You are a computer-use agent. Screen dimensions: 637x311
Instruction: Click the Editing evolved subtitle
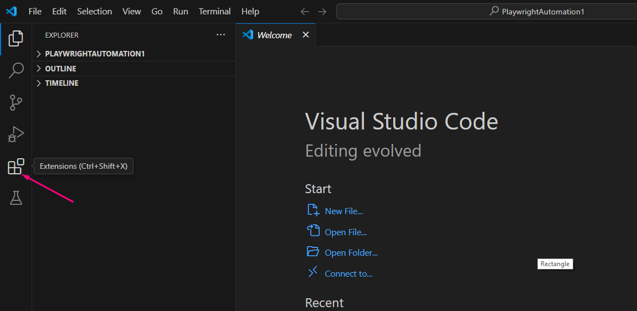363,151
